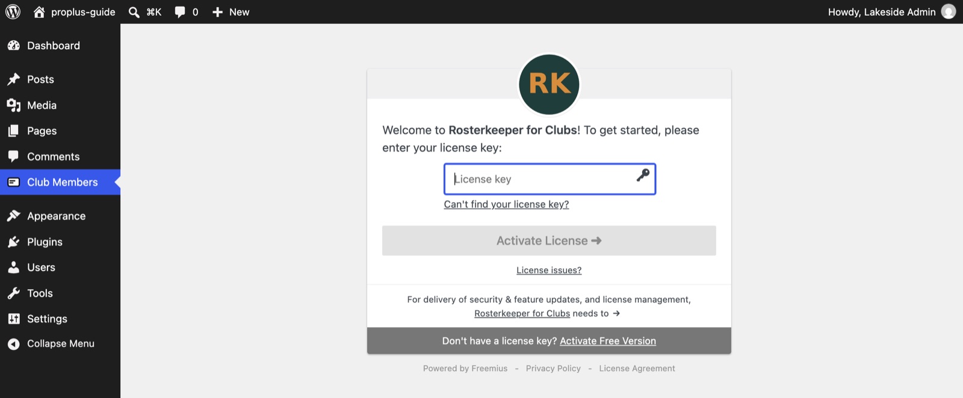Click the WordPress logo icon
This screenshot has height=398, width=963.
pos(13,11)
